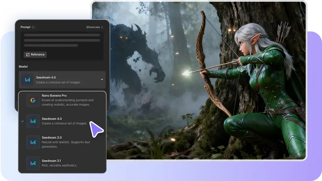
Task: Click inside the Prompt text area
Action: tap(62, 40)
